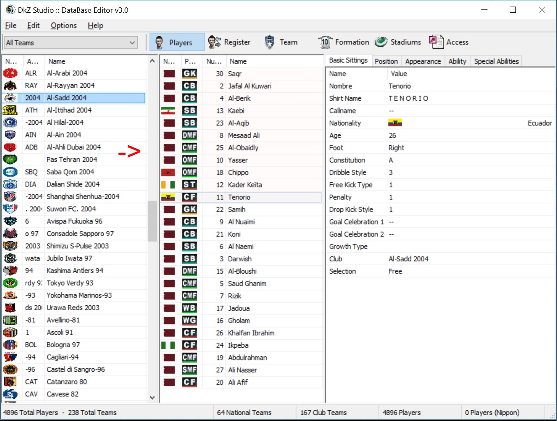The width and height of the screenshot is (557, 421).
Task: Switch to the Position tab
Action: pos(386,61)
